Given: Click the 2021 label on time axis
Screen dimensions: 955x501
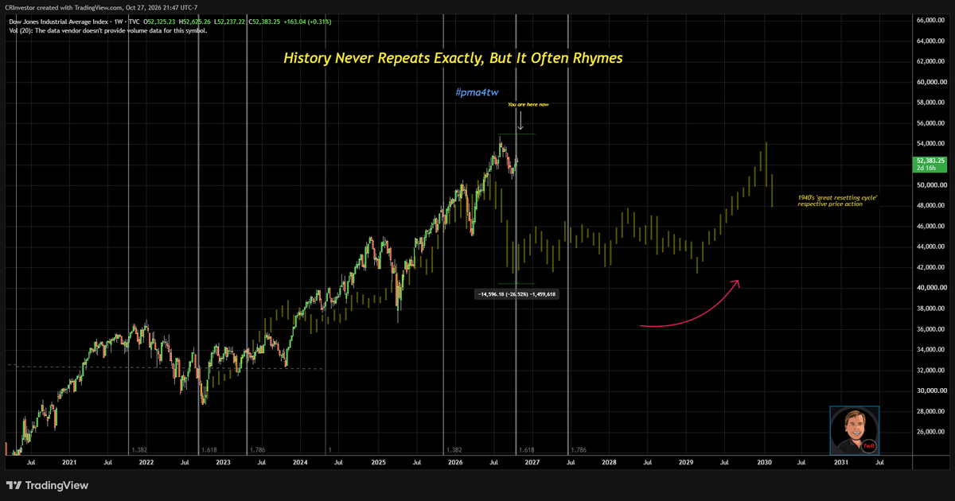Looking at the screenshot, I should click(x=69, y=461).
